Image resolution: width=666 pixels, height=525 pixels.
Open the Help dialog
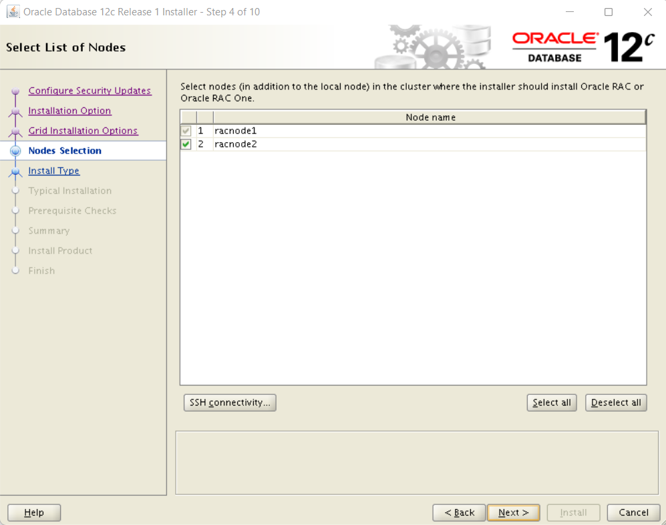click(34, 512)
